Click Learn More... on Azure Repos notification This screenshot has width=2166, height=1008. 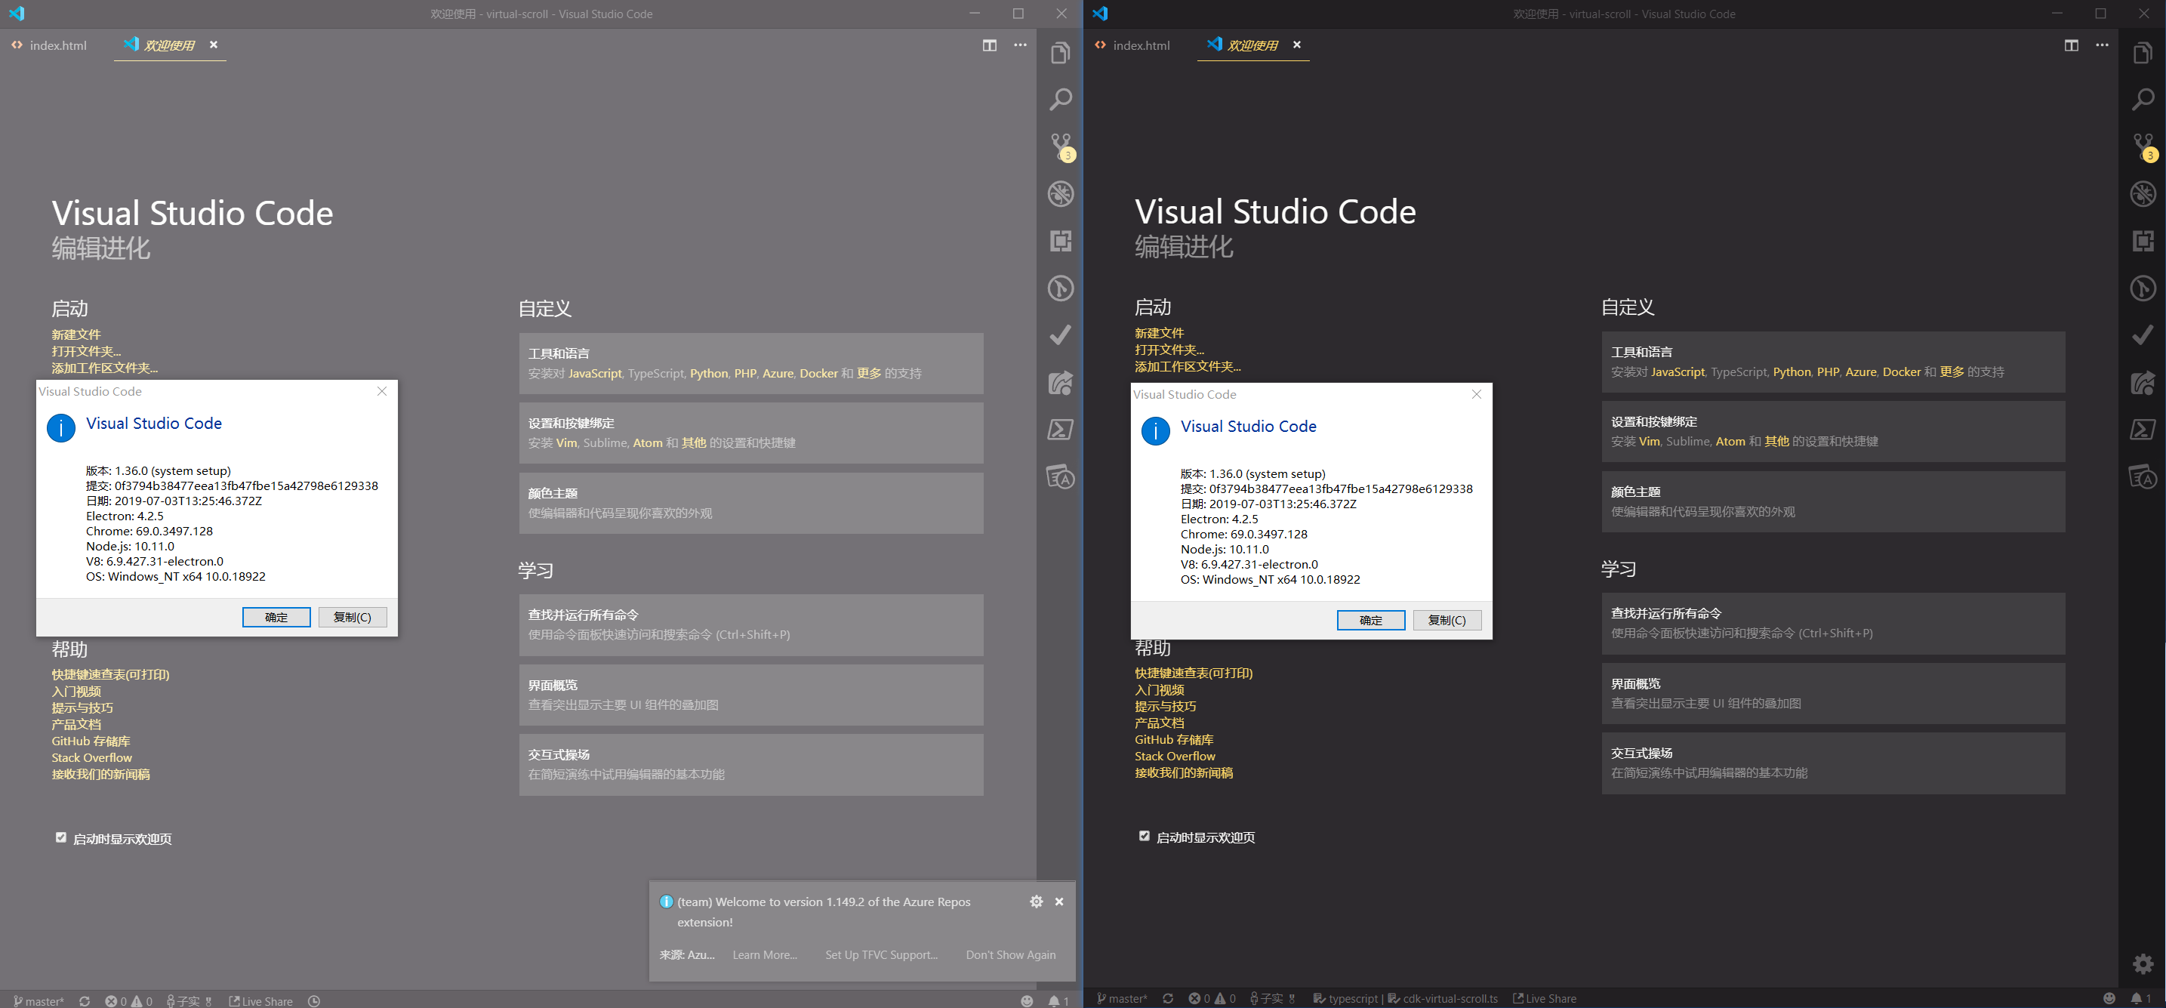pos(764,955)
